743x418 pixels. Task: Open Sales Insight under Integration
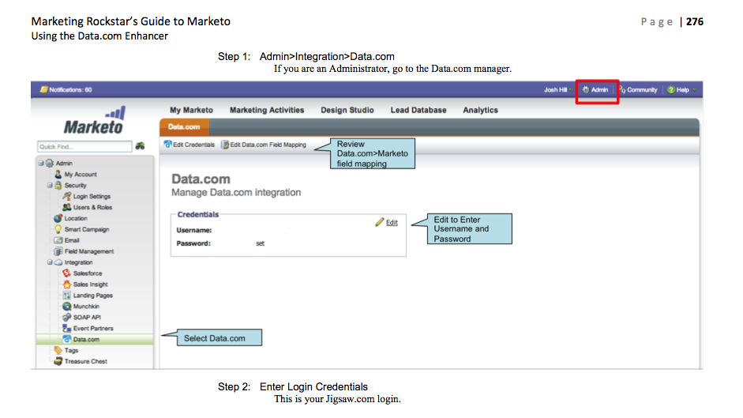point(91,284)
